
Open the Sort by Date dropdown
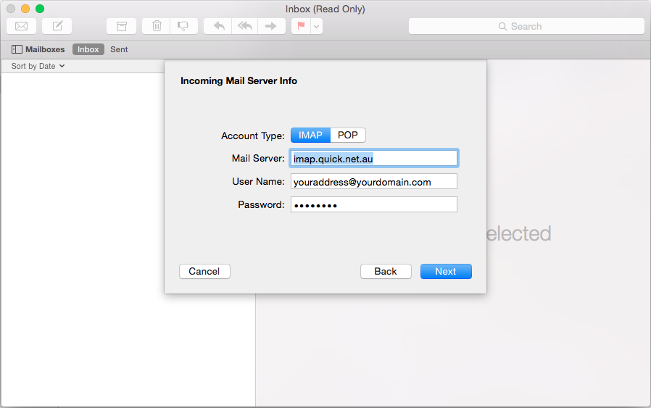click(x=38, y=66)
